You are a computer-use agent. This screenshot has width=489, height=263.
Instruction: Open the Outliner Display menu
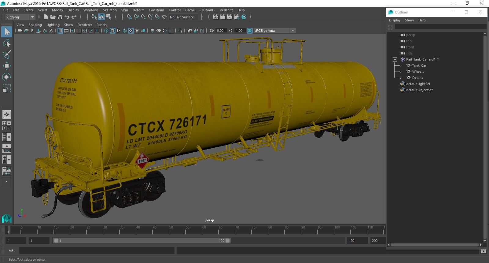[x=395, y=20]
